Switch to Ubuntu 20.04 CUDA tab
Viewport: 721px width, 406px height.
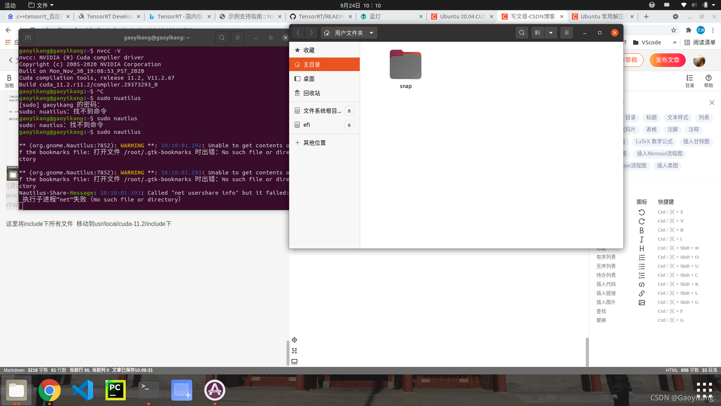point(463,17)
